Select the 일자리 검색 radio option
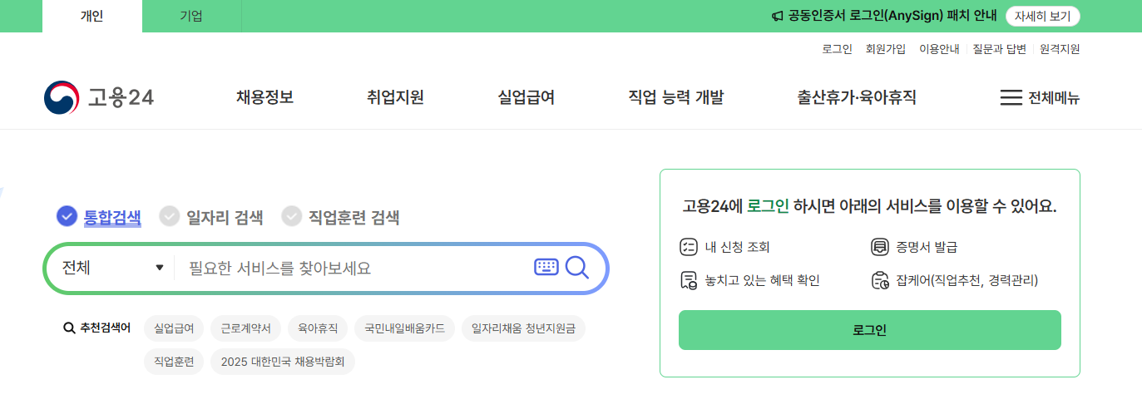1142x419 pixels. pos(169,217)
